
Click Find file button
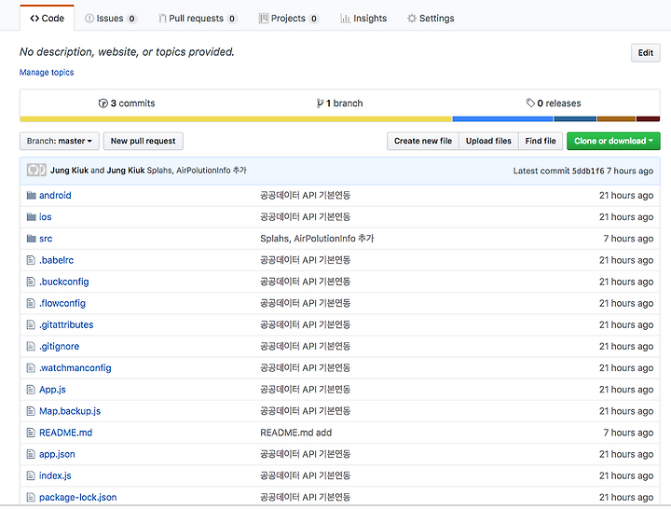541,142
